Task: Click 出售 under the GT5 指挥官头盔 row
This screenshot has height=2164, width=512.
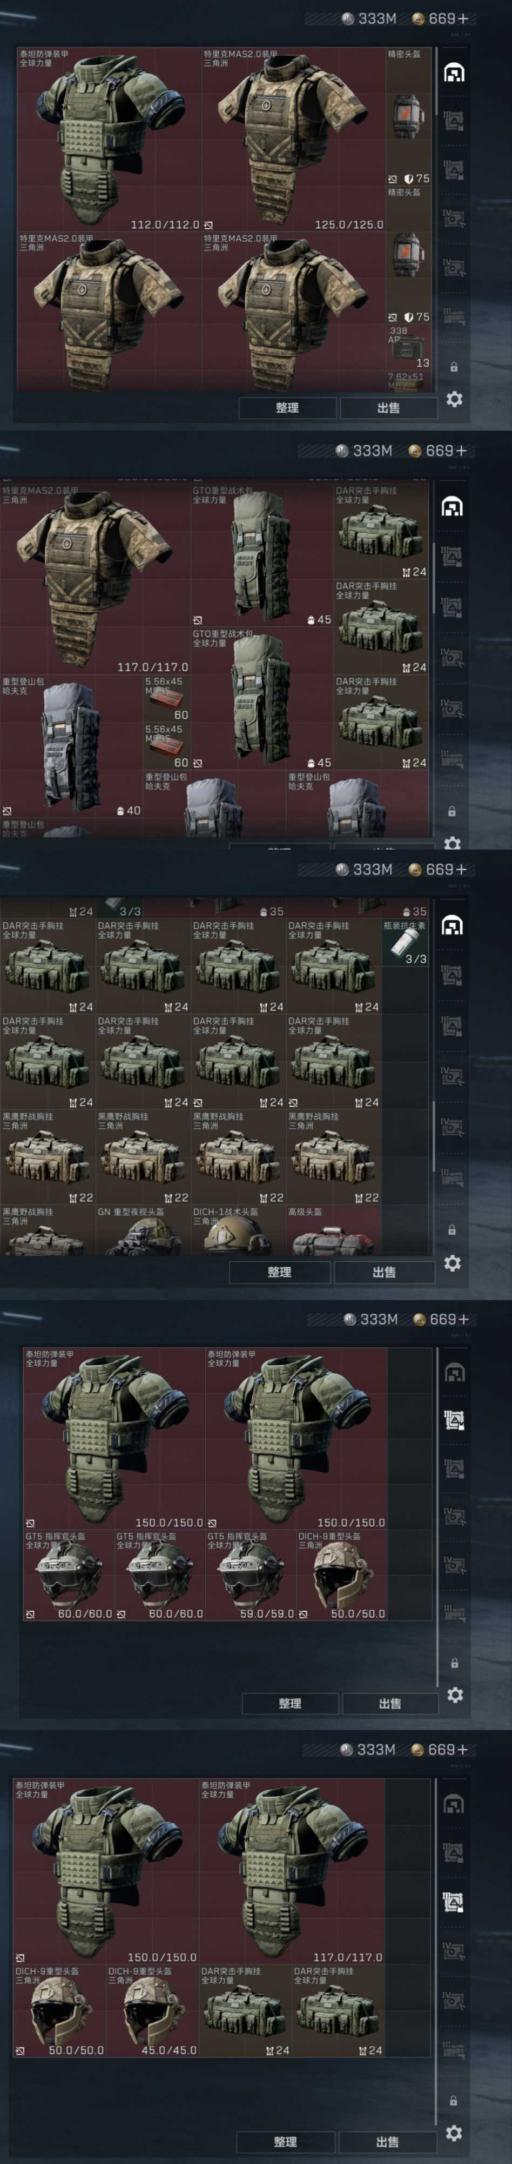Action: pyautogui.click(x=389, y=1703)
